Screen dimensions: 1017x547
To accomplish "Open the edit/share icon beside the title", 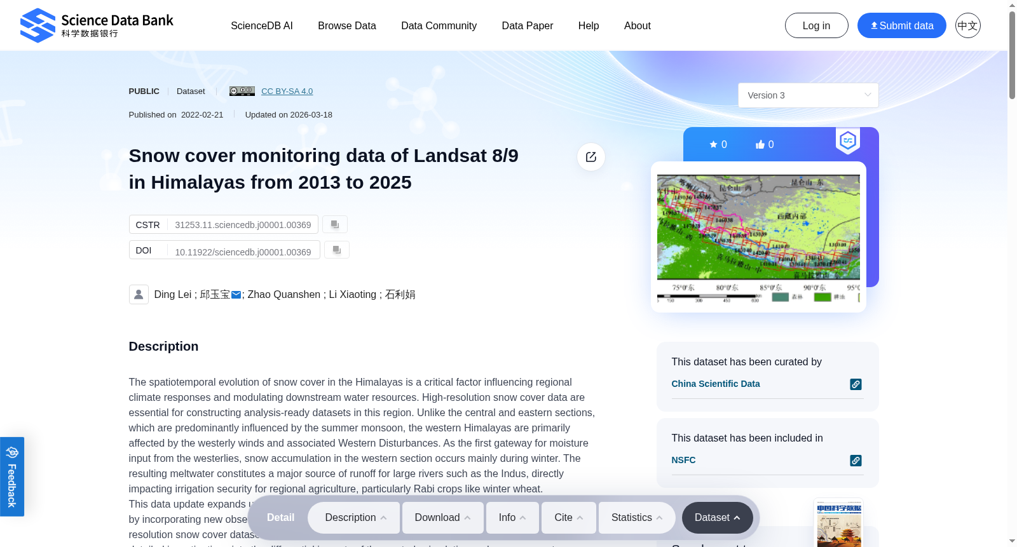I will [591, 157].
